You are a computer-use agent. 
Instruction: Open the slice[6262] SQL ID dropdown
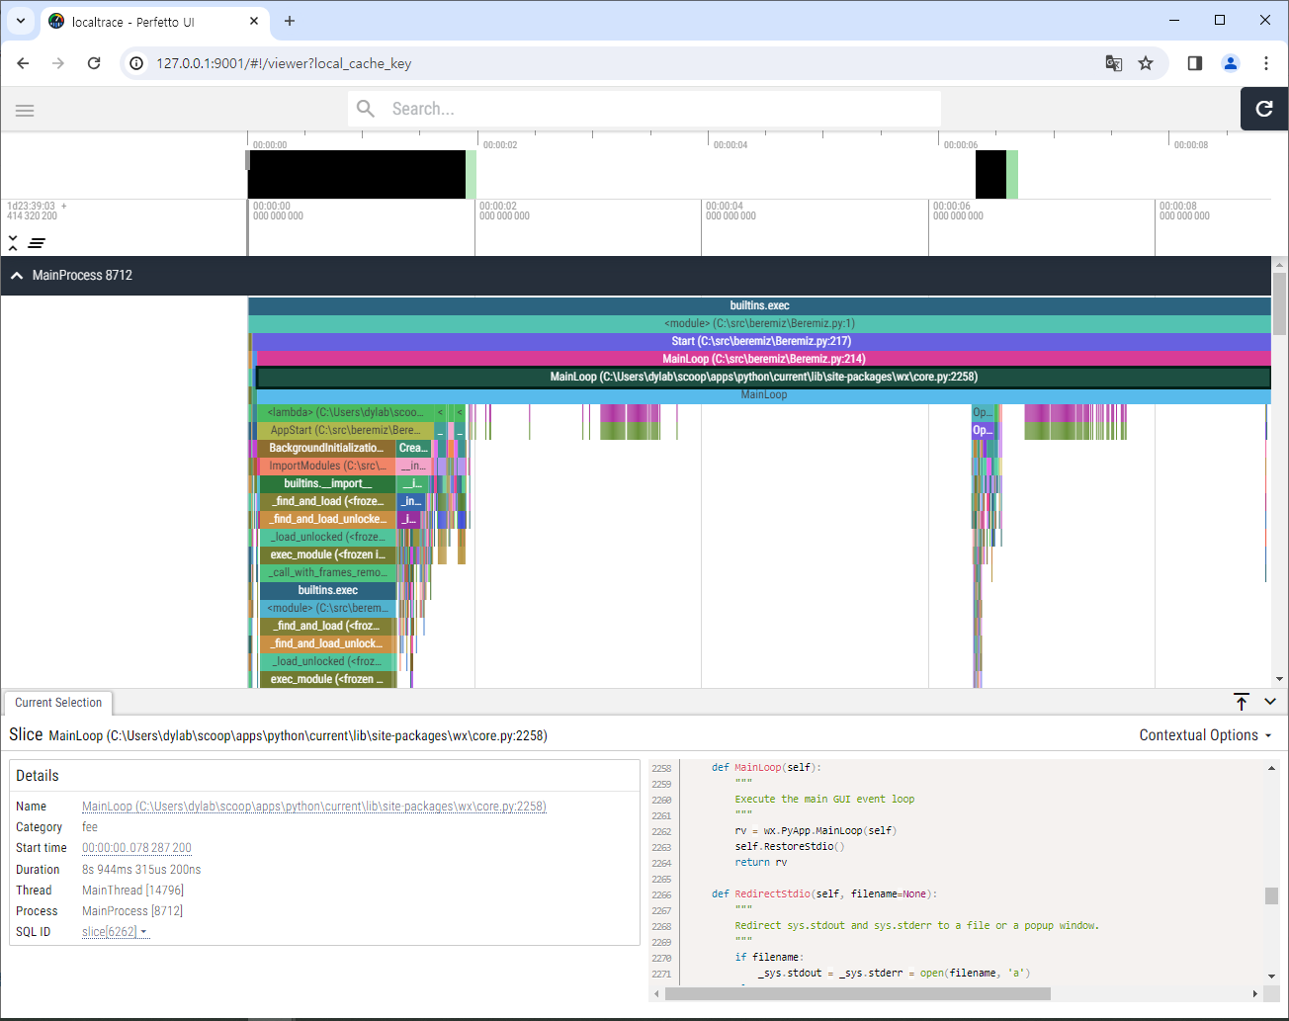click(x=115, y=932)
